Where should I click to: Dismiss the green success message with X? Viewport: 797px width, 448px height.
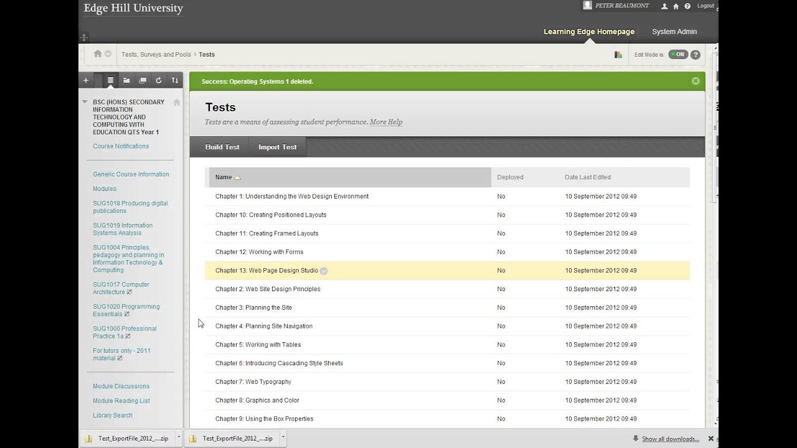696,81
